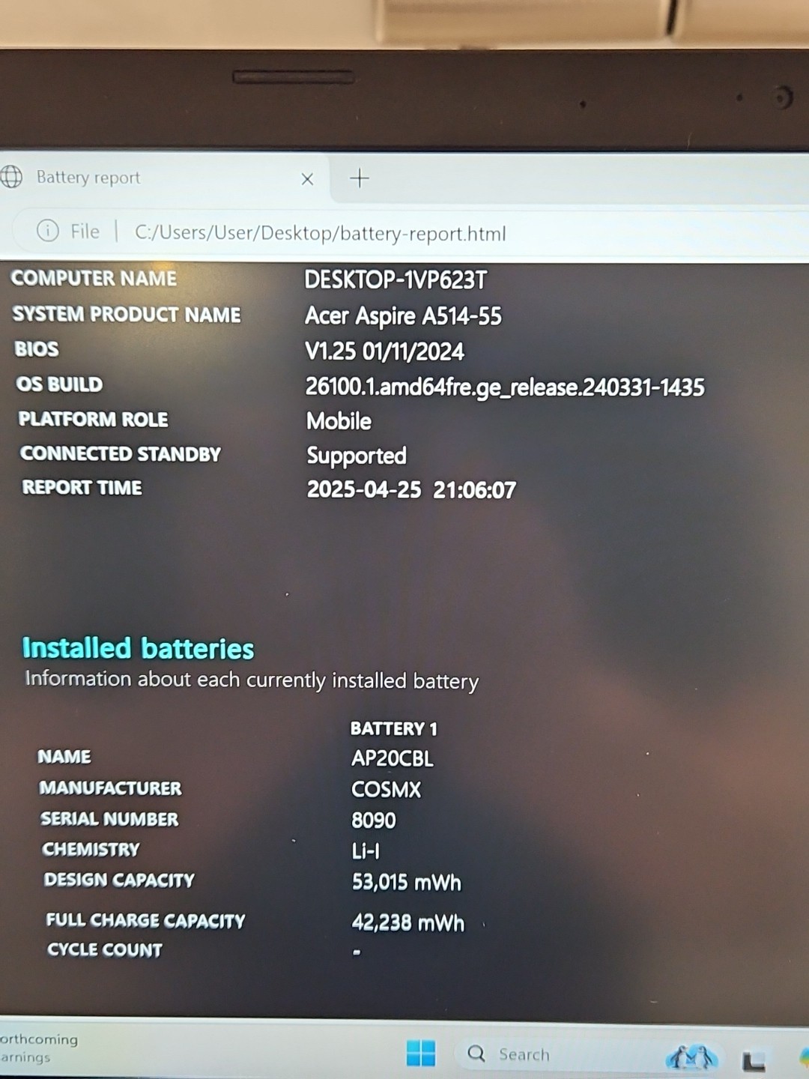Select battery name AP20CBL

pos(393,758)
